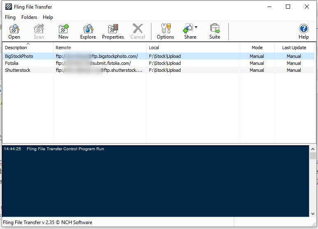Click the Mode value Manual for BigStockPhoto

pos(257,56)
